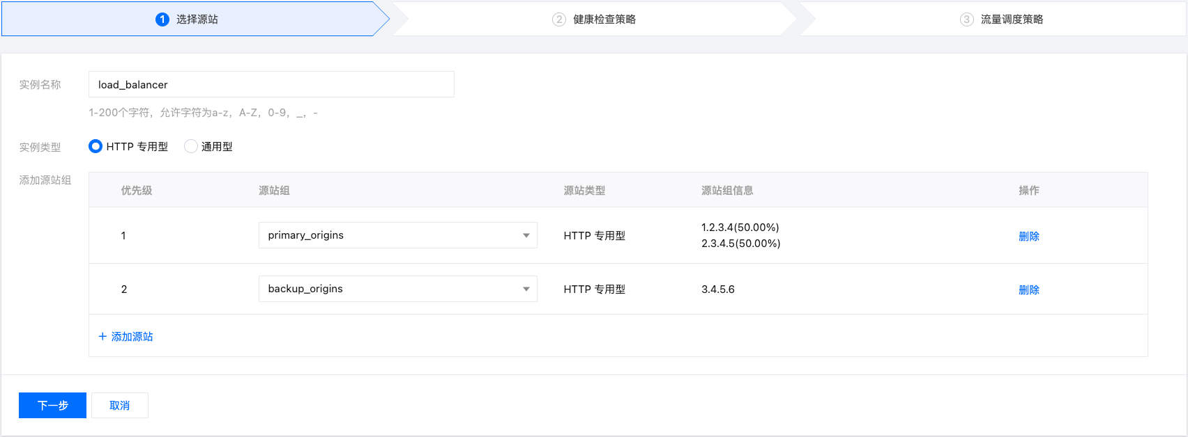Delete the priority 2 origin group
The image size is (1188, 437).
(1028, 290)
